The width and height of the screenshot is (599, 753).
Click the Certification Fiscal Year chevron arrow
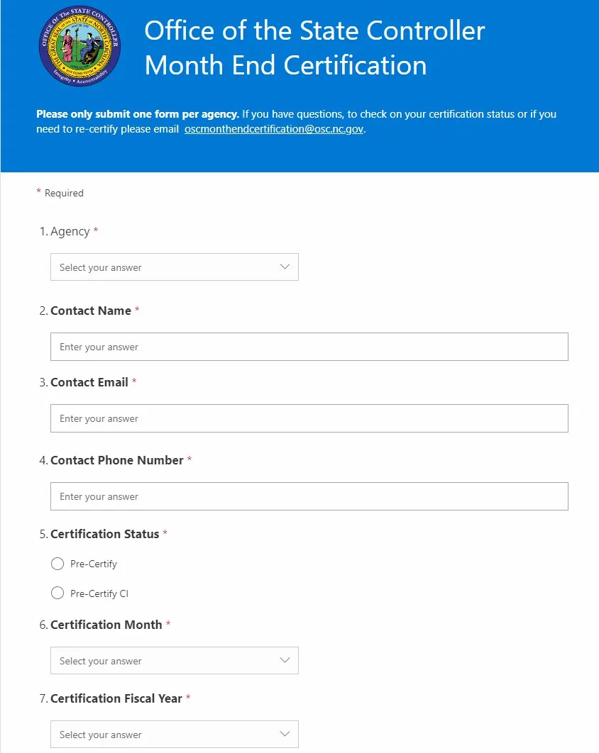285,735
